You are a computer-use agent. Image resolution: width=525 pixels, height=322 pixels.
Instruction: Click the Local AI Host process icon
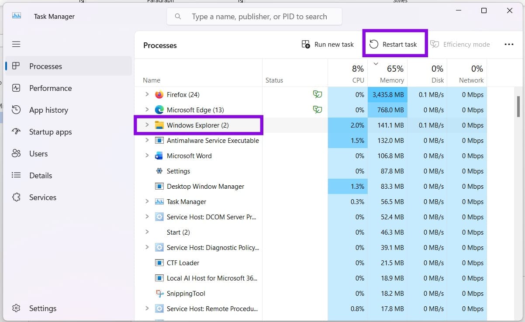point(159,278)
